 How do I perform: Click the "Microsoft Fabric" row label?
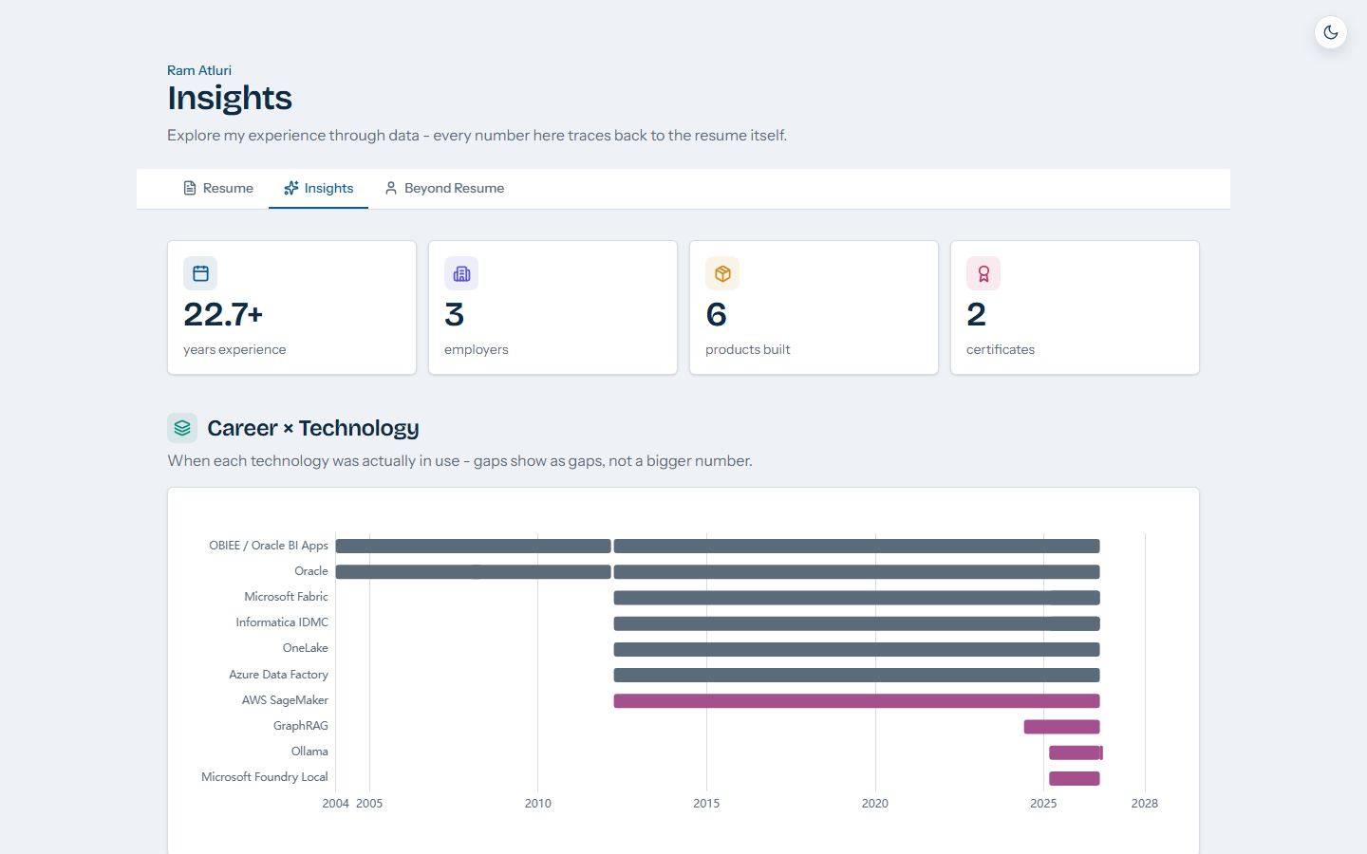click(x=286, y=597)
